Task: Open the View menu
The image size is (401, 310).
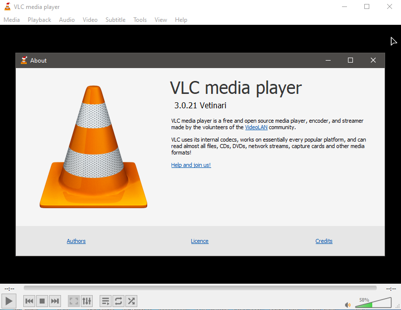Action: (x=161, y=20)
